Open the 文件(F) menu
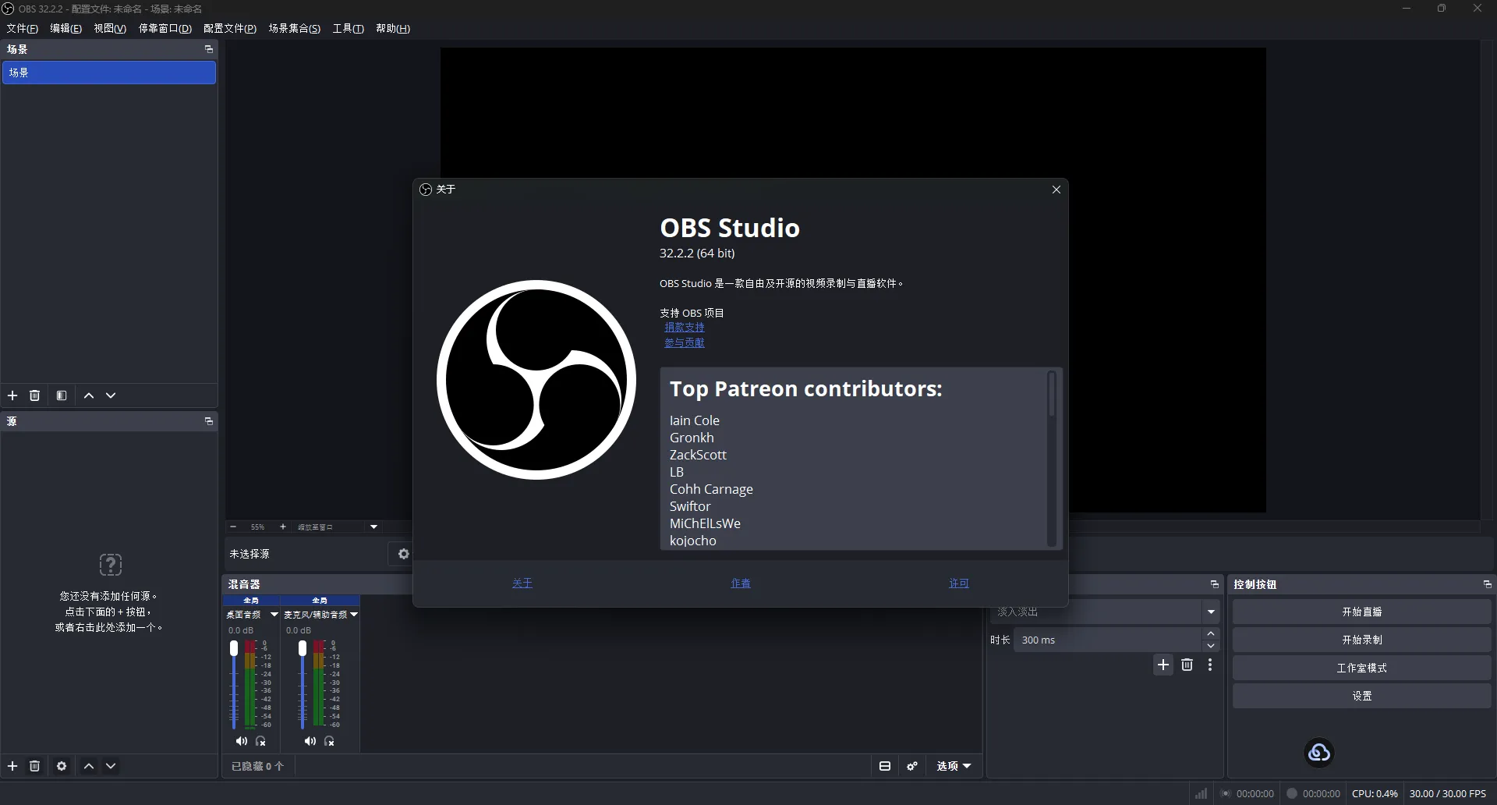This screenshot has height=805, width=1497. [x=22, y=28]
